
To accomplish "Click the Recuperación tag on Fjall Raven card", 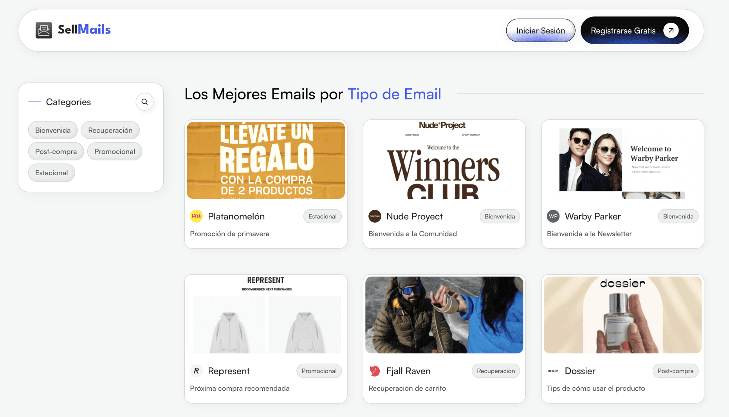I will point(496,371).
